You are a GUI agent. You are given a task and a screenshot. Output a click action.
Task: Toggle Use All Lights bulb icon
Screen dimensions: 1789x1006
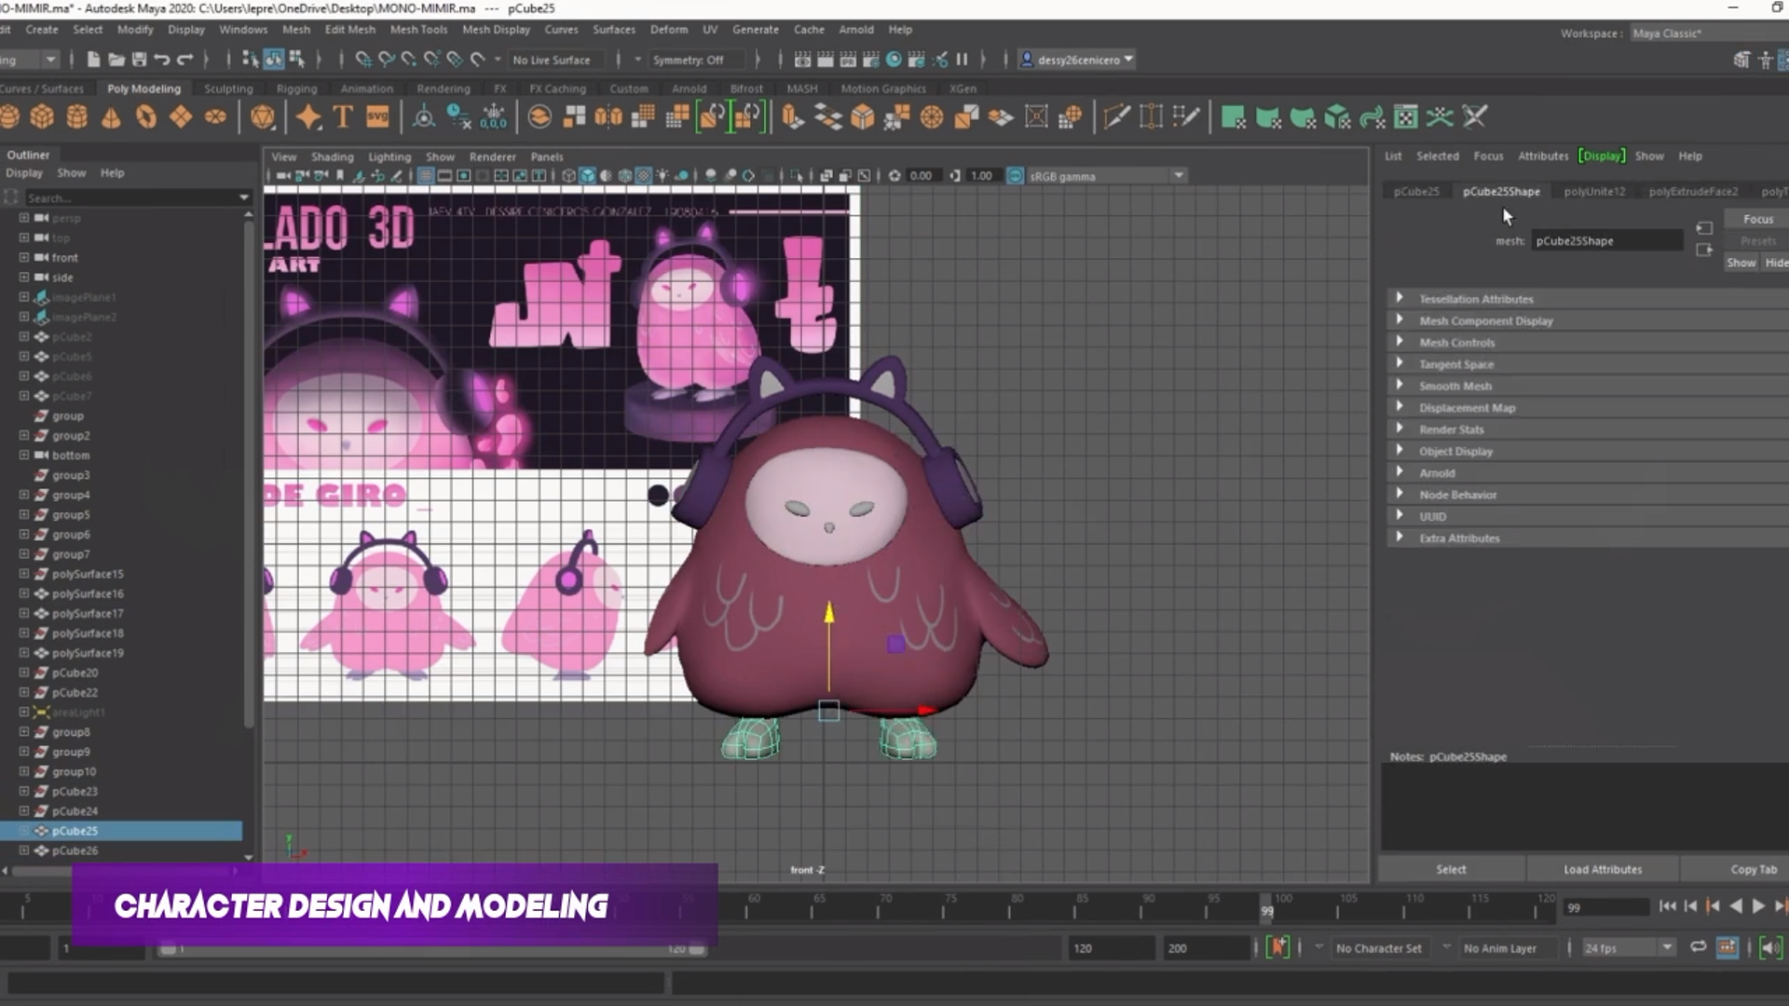point(662,176)
